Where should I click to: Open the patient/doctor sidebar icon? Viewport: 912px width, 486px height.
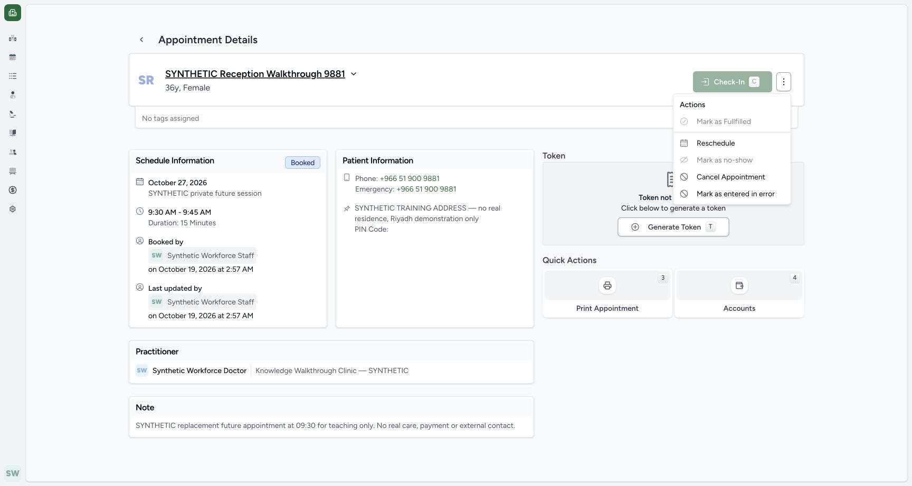[13, 95]
